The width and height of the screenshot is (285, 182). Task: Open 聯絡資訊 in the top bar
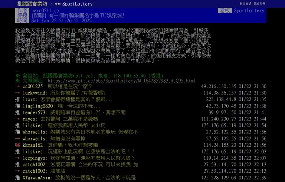(245, 4)
